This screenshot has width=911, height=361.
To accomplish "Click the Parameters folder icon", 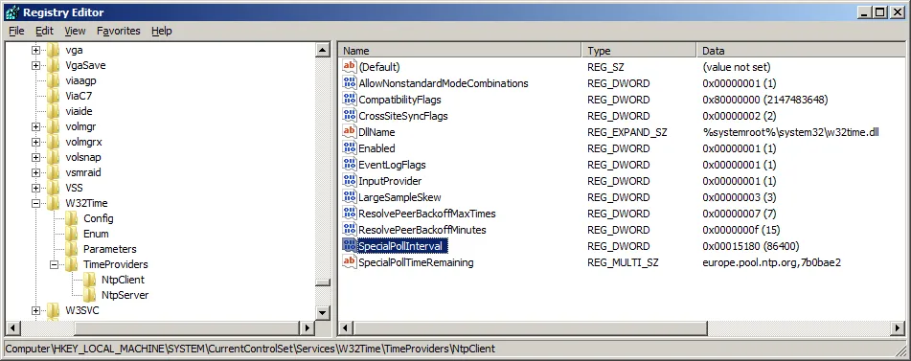I will (71, 249).
